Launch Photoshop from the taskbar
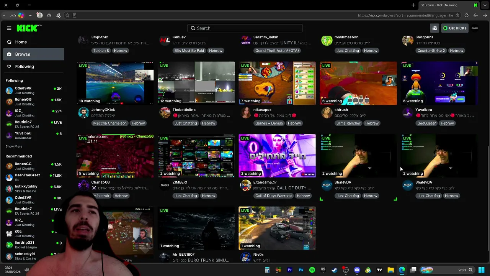The height and width of the screenshot is (276, 490). [x=301, y=270]
